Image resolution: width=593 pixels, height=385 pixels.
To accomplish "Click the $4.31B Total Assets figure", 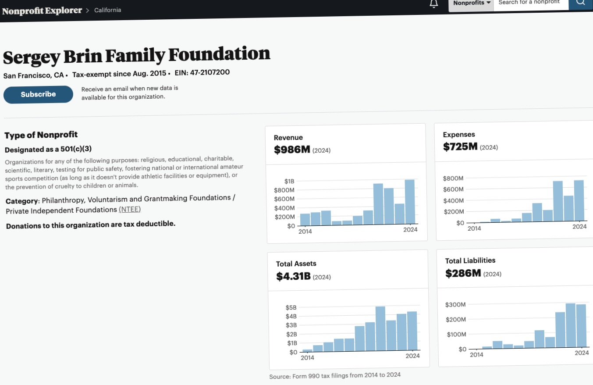I will pos(293,277).
